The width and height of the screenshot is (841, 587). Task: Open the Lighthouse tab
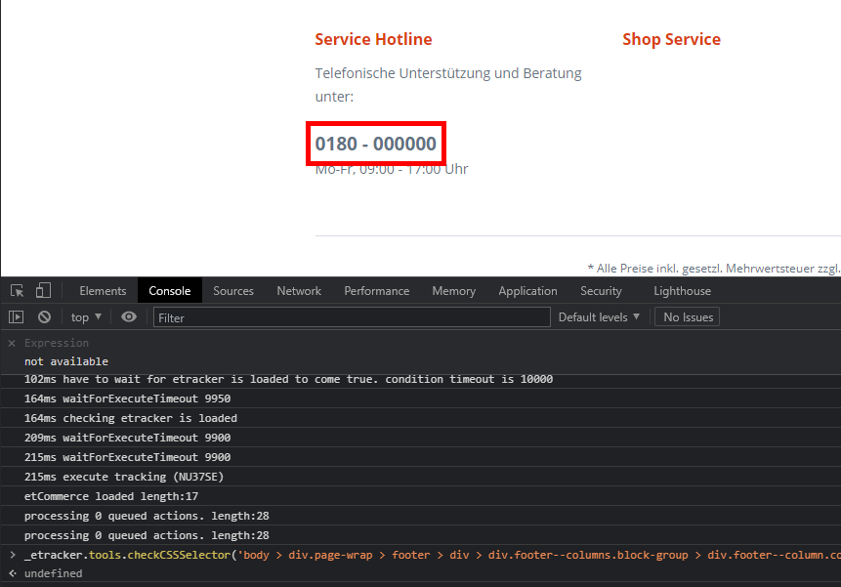[x=682, y=290]
